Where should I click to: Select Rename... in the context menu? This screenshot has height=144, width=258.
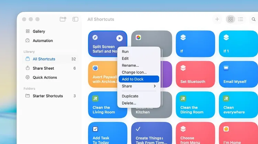point(130,65)
